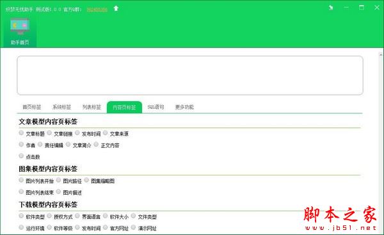
Task: Minimize the 织梦无忧助手 window
Action: (x=346, y=8)
